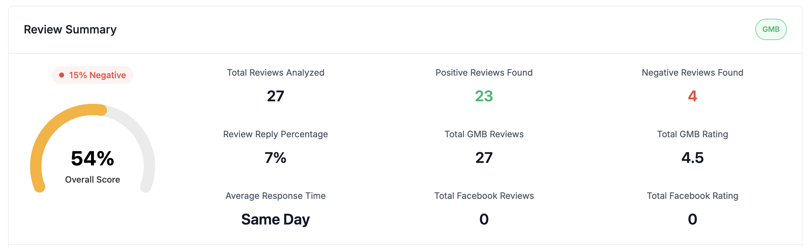Image resolution: width=810 pixels, height=247 pixels.
Task: Click the Overall Score label
Action: click(x=93, y=179)
